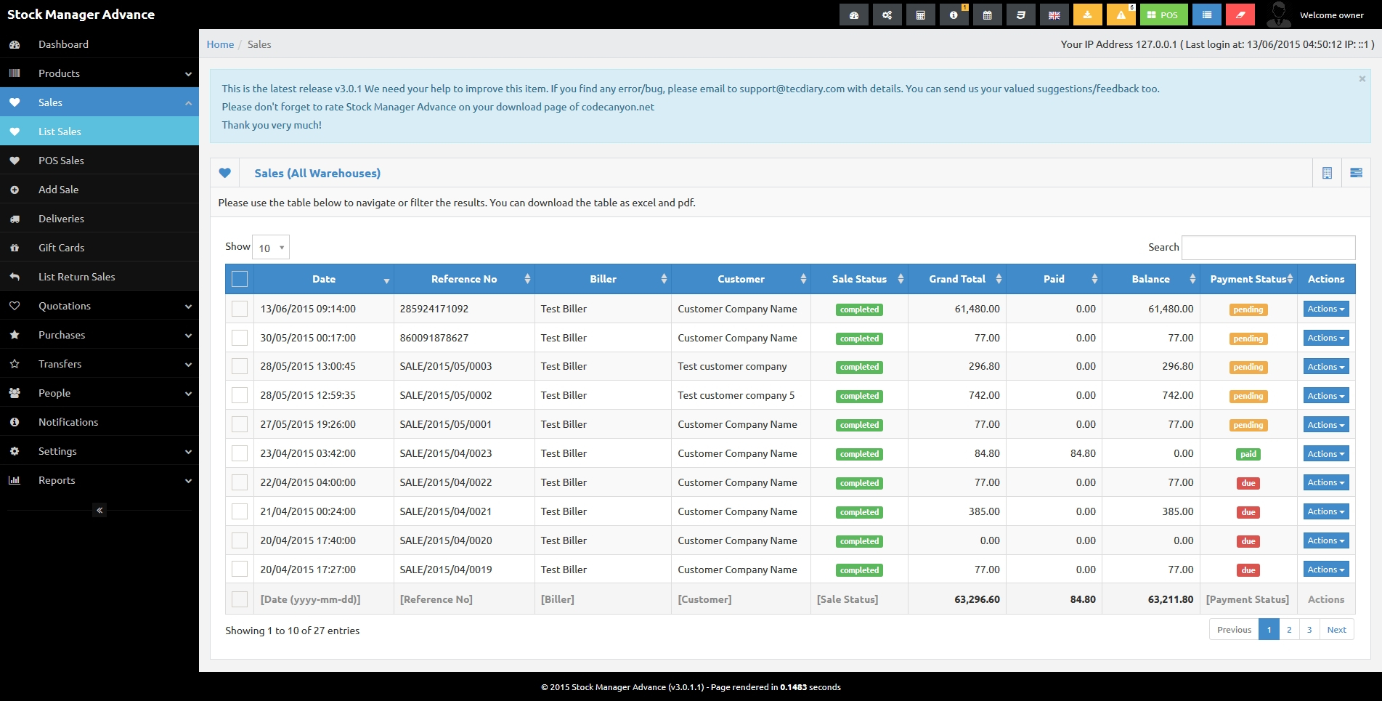Open the Show entries count dropdown

270,248
